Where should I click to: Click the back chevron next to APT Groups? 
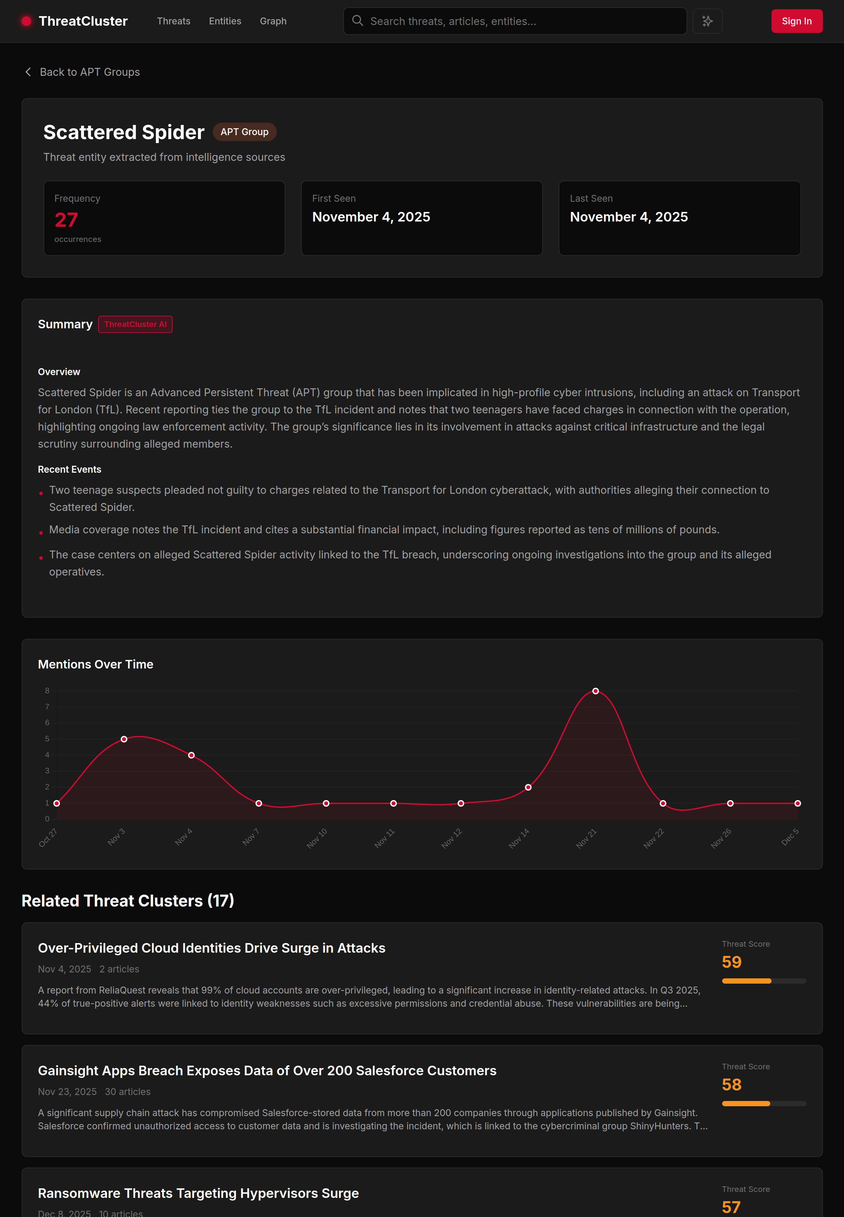[x=28, y=72]
